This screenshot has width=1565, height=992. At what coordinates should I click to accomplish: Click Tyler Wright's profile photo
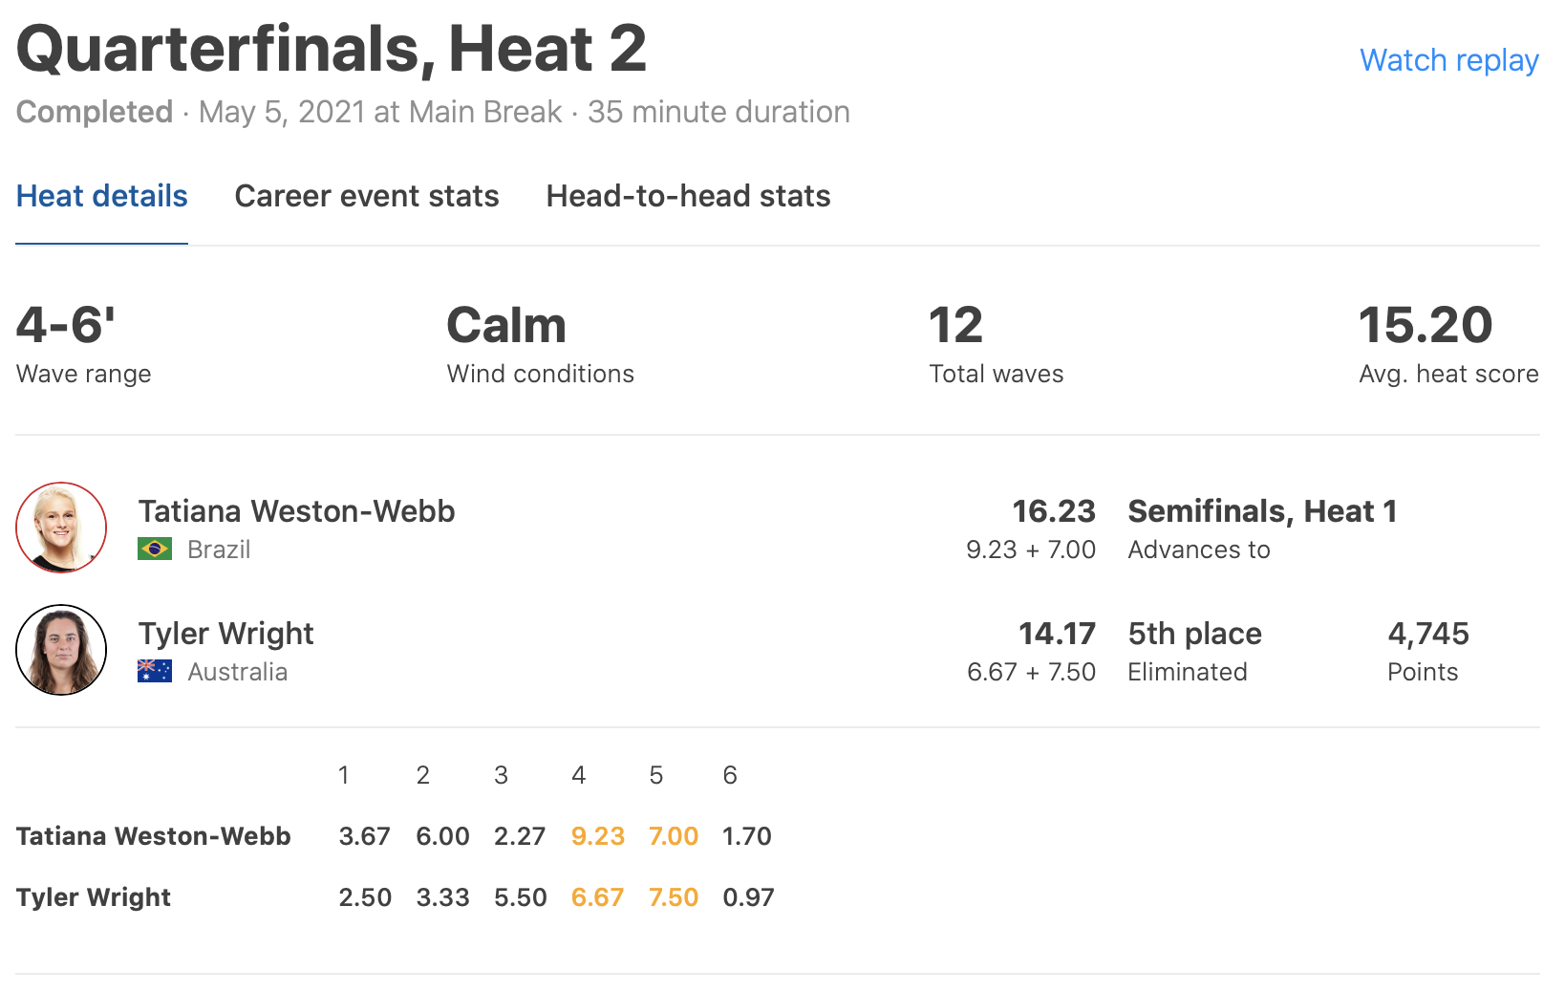pos(61,650)
